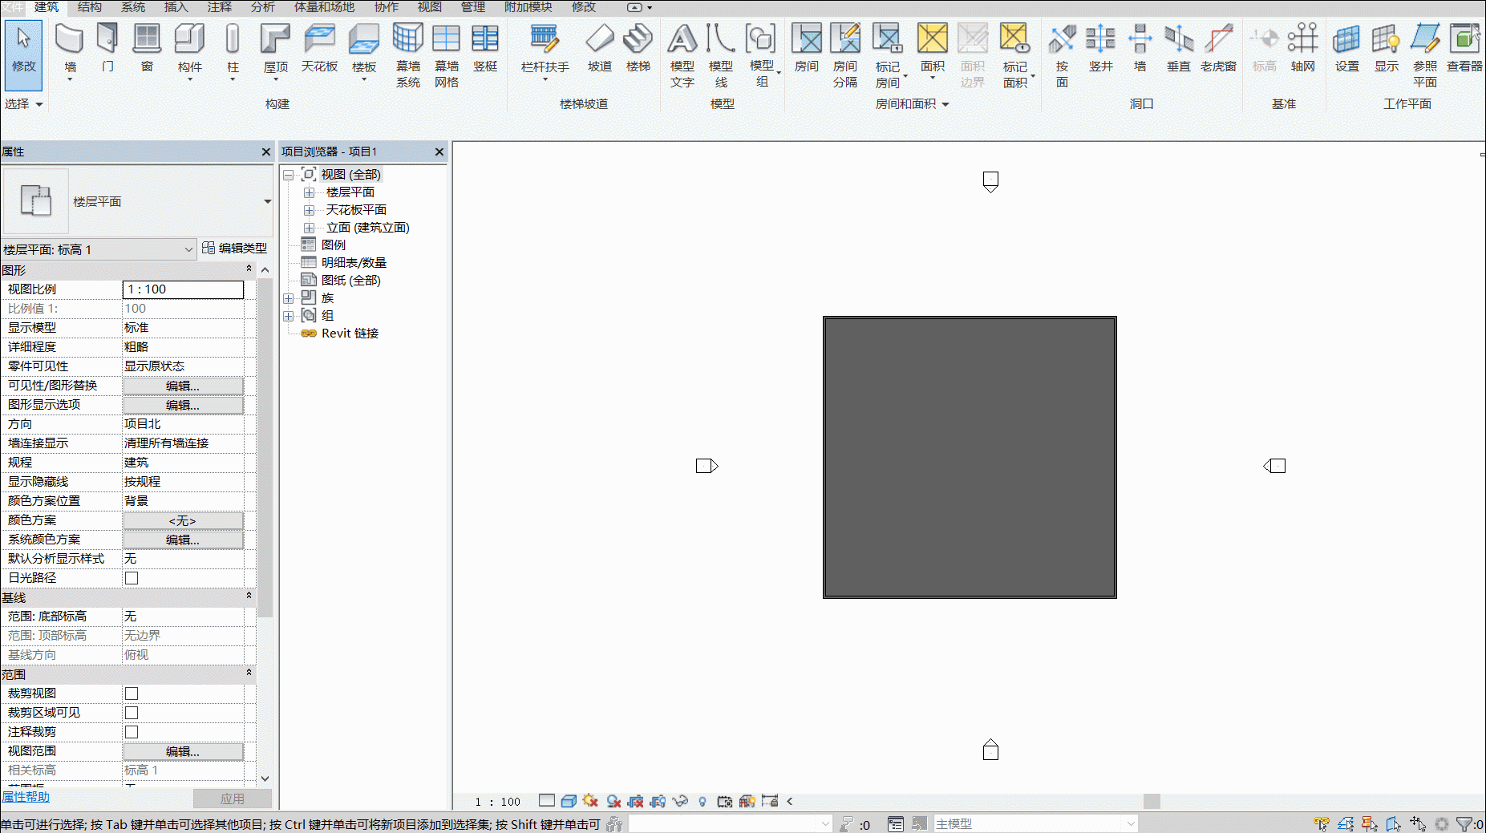Image resolution: width=1486 pixels, height=833 pixels.
Task: Select the gray floor slab in canvas
Action: tap(970, 457)
